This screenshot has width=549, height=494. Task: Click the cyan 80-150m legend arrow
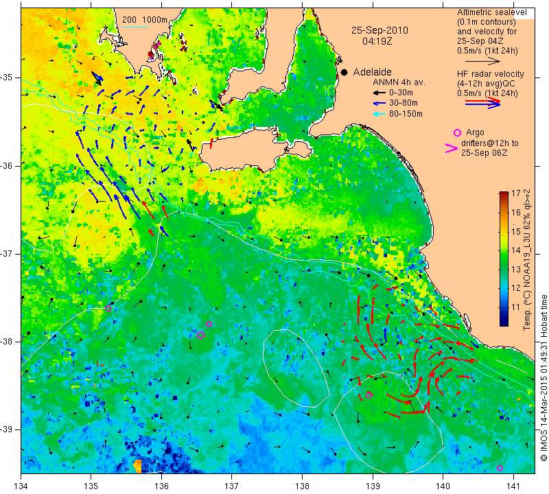[379, 114]
